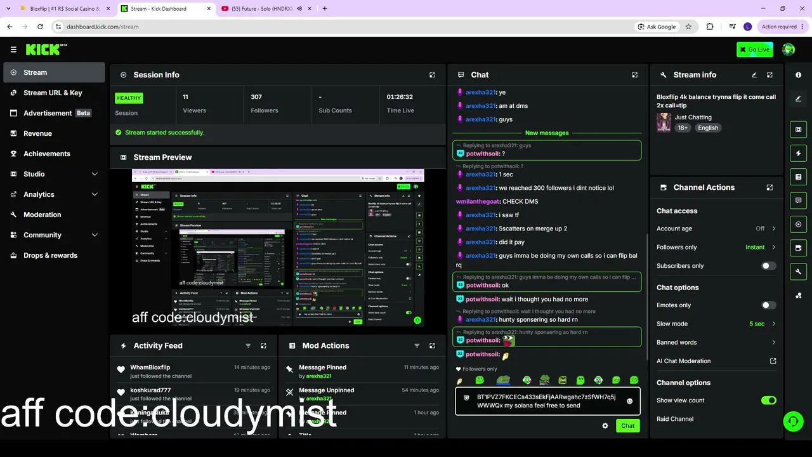812x457 pixels.
Task: Send message with Chat button
Action: [x=627, y=426]
